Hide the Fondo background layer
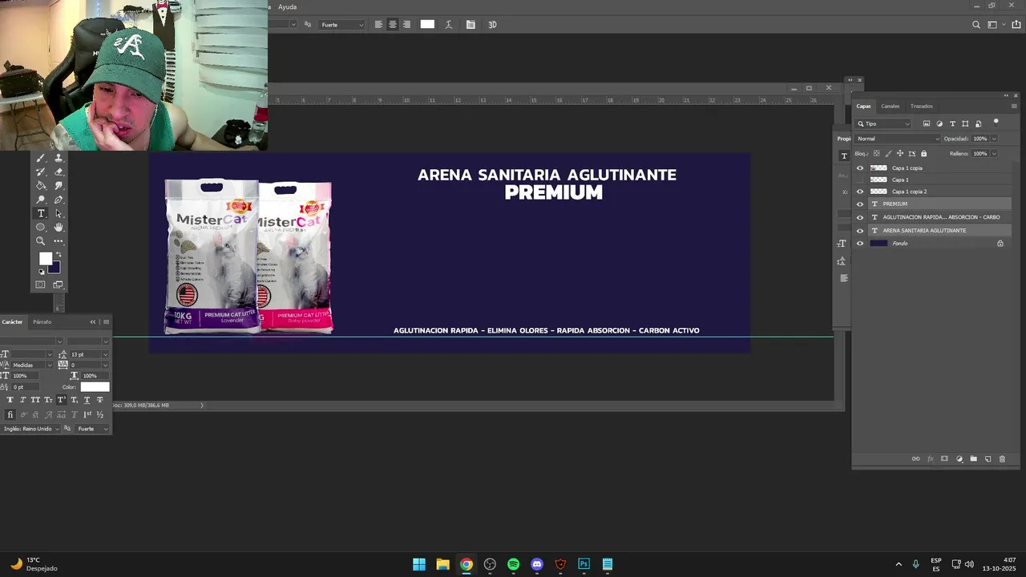 coord(860,244)
